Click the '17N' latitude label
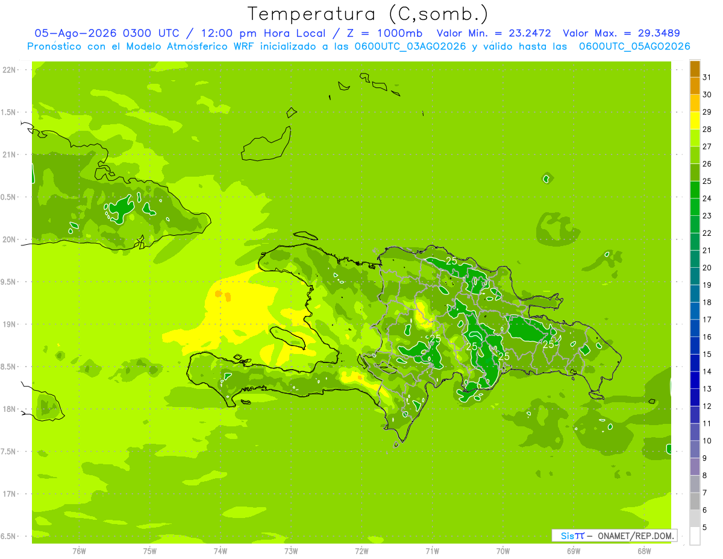This screenshot has width=723, height=559. 9,494
